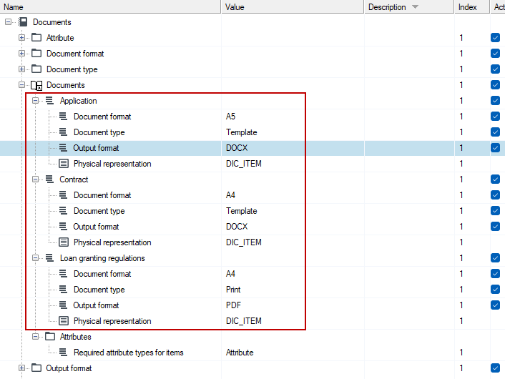Collapse the Attributes folder node
The image size is (505, 379).
[x=35, y=337]
